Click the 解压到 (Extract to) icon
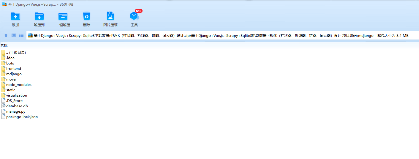Image resolution: width=419 pixels, height=159 pixels. pos(39,16)
